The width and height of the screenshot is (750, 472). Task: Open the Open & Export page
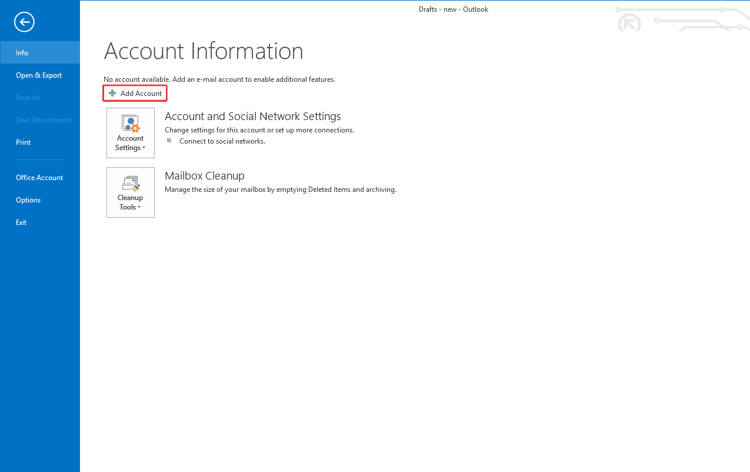point(40,75)
